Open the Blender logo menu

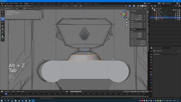[x=2, y=3]
